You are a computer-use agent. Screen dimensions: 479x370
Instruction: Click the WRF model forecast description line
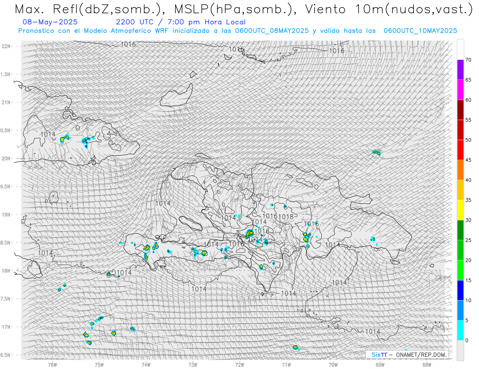pyautogui.click(x=238, y=31)
